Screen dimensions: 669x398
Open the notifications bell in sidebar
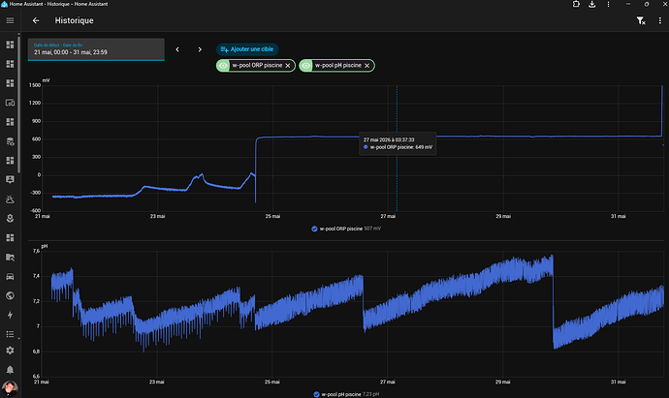click(10, 370)
